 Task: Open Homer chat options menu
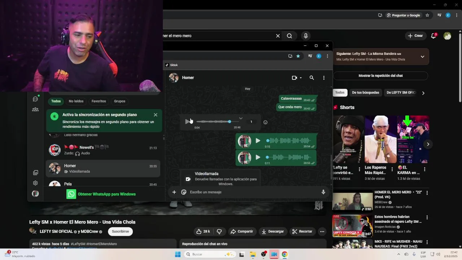click(324, 78)
